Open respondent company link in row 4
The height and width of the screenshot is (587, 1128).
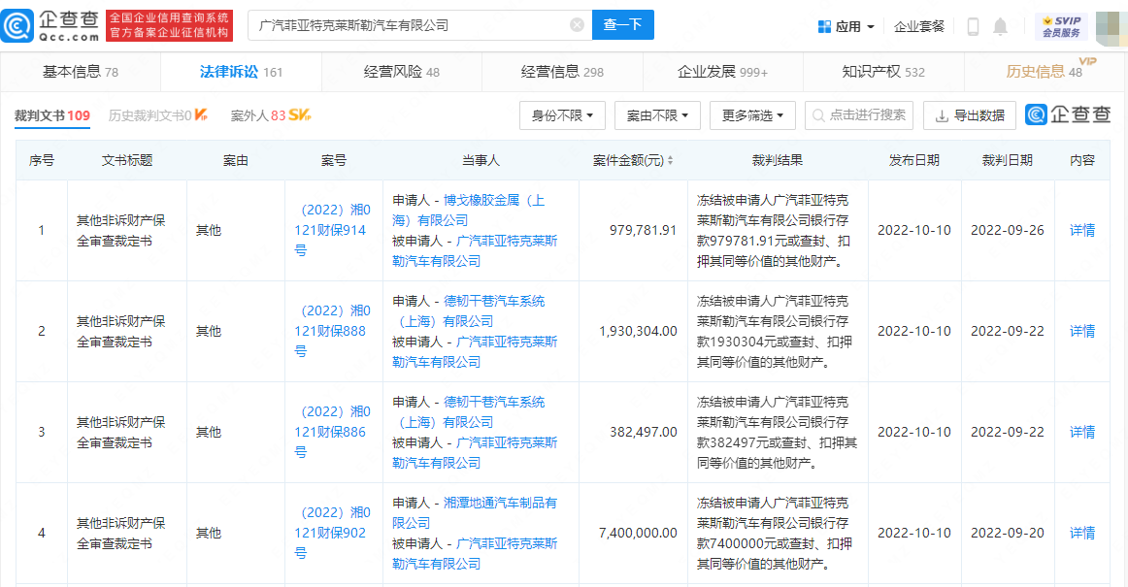click(x=475, y=552)
